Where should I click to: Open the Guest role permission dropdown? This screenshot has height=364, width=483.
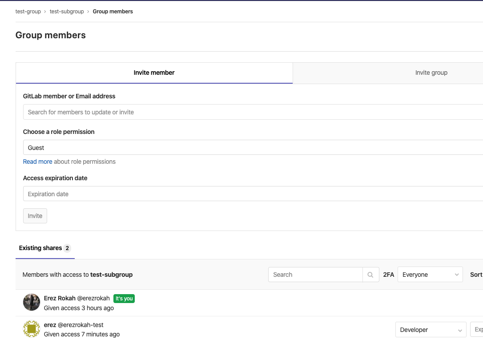253,148
